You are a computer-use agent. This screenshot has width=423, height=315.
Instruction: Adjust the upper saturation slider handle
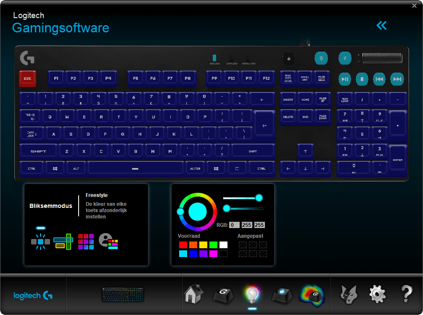click(259, 198)
